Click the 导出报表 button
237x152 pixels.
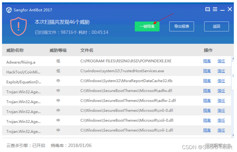tap(181, 26)
